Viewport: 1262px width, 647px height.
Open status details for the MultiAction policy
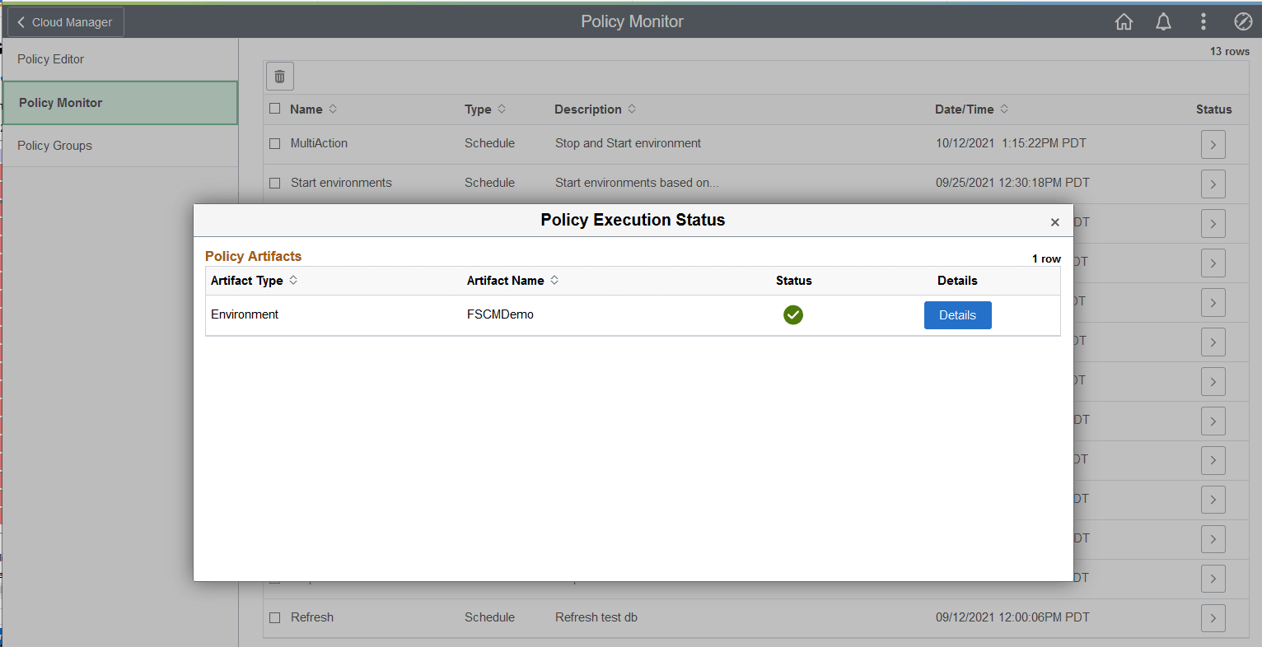[x=1213, y=144]
